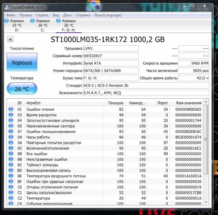Screen dimensions: 218x215
Task: Click status icon for attribute 0A
Action: point(11,143)
